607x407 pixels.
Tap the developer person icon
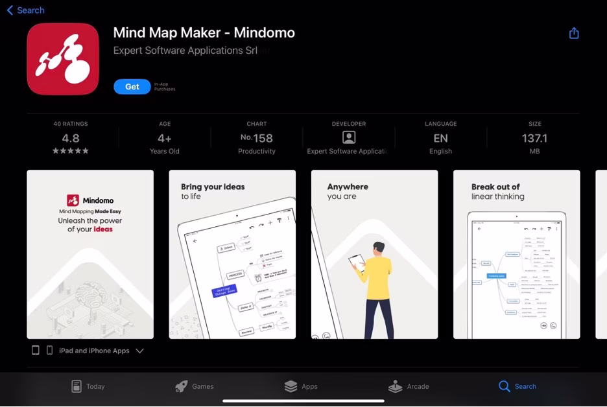(x=349, y=137)
